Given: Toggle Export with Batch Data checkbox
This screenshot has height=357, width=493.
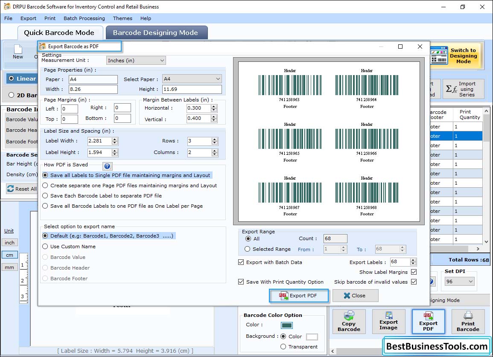Looking at the screenshot, I should click(241, 262).
